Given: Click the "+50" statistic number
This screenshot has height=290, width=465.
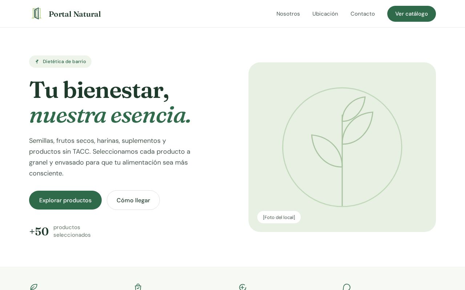Looking at the screenshot, I should (x=39, y=231).
